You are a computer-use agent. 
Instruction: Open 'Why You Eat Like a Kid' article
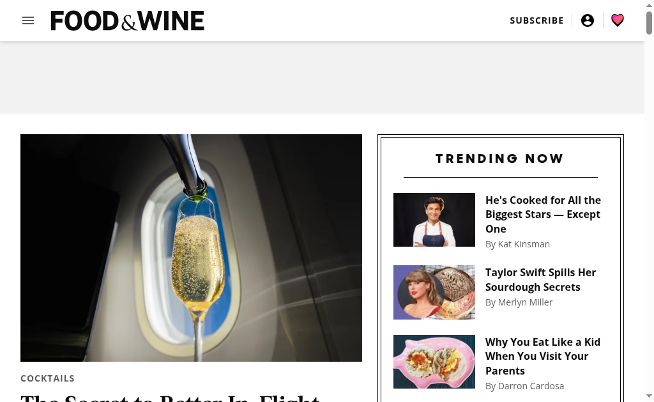[x=543, y=356]
